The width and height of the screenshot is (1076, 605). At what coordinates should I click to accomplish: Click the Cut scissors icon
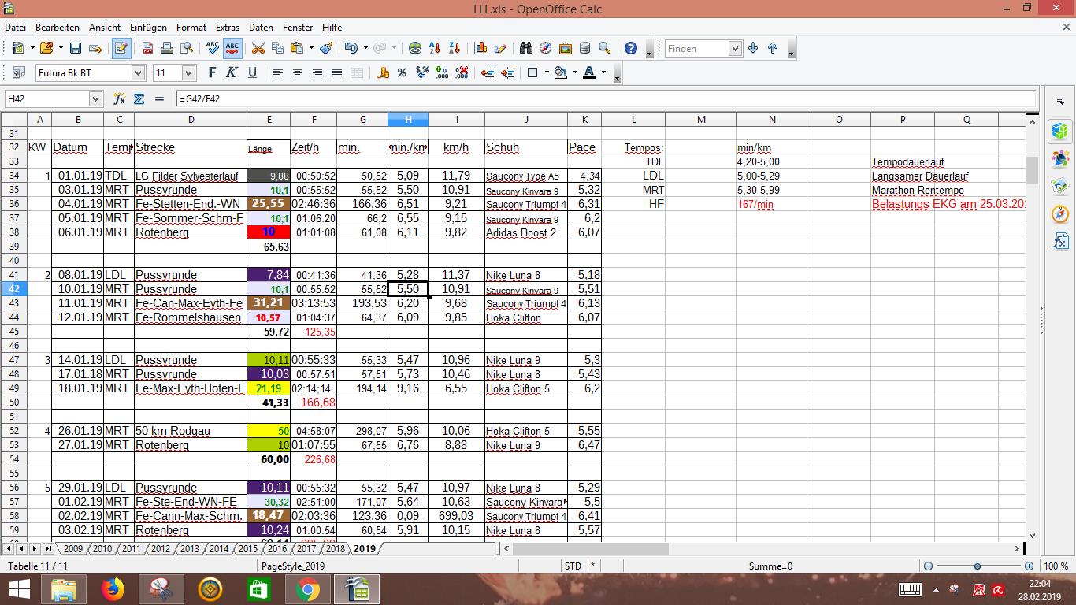click(x=258, y=49)
